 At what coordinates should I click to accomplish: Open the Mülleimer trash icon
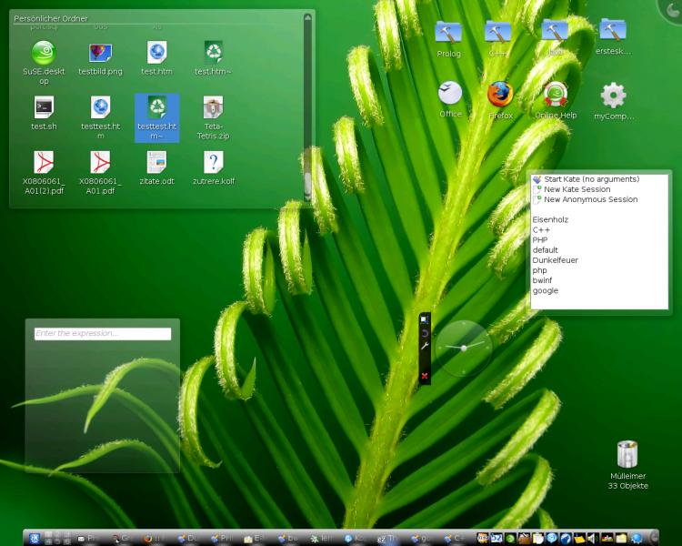[x=627, y=454]
